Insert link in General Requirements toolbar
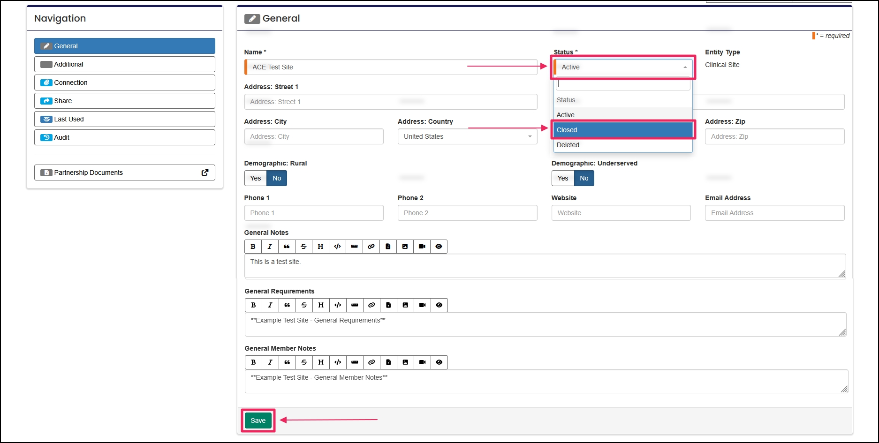This screenshot has height=443, width=879. pos(371,305)
